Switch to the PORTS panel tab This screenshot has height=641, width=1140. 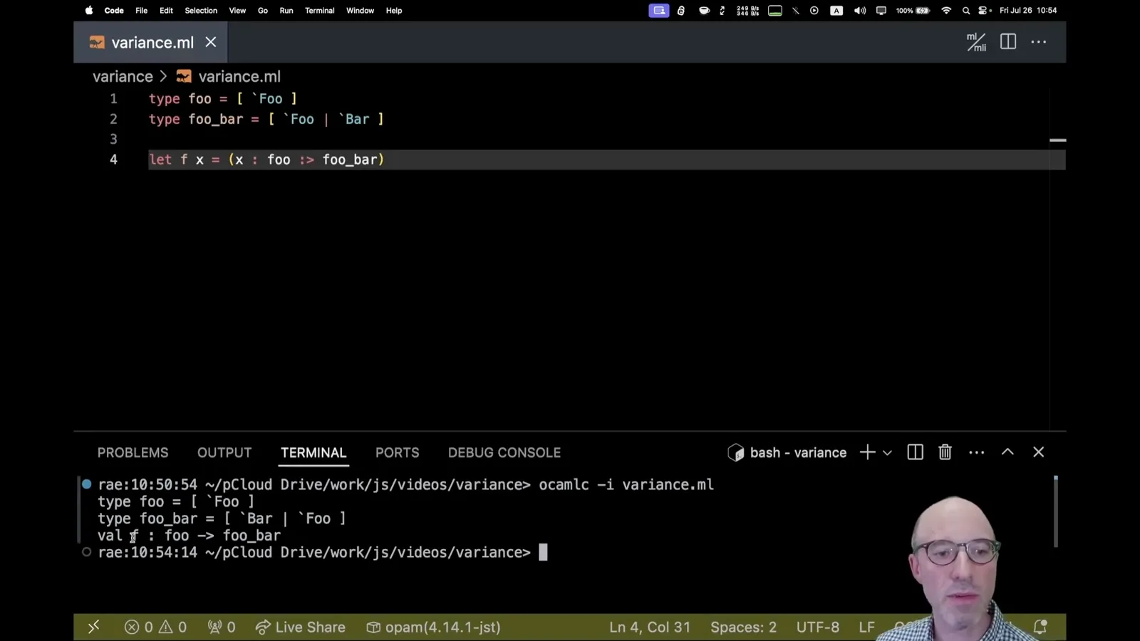point(398,452)
